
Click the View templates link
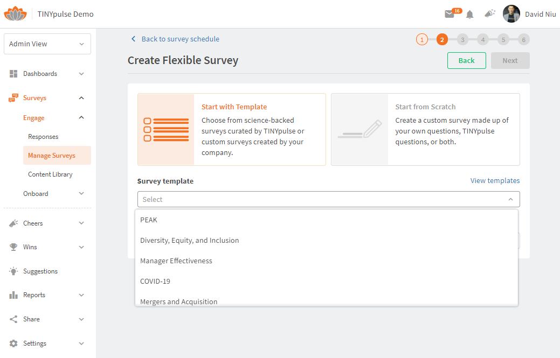[x=495, y=180]
